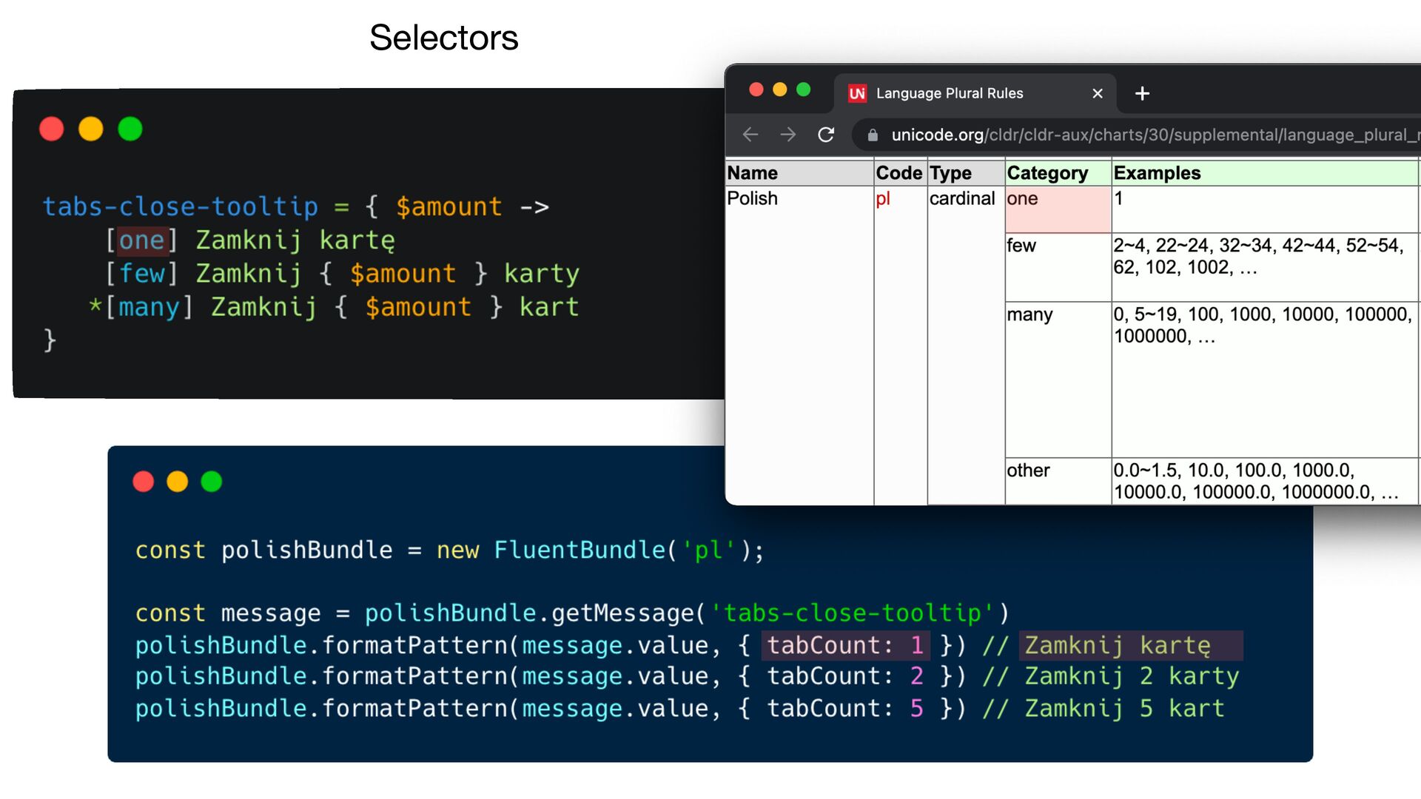Click the red dot on black code window
Image resolution: width=1421 pixels, height=799 pixels.
click(x=51, y=129)
